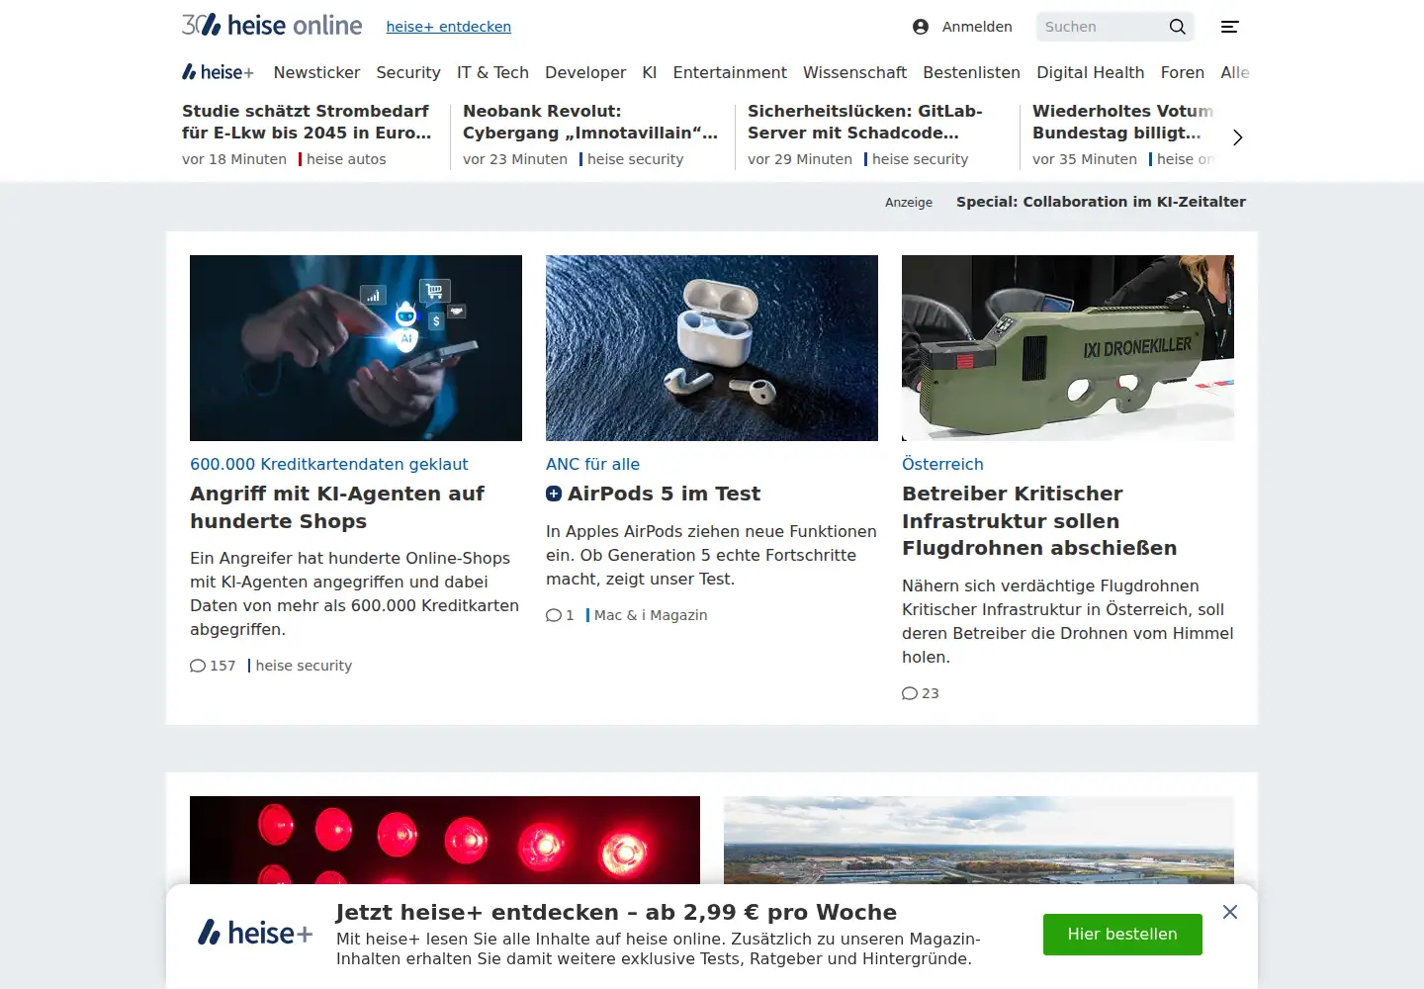1424x989 pixels.
Task: Click the heise+ logo in navigation bar
Action: pos(218,72)
